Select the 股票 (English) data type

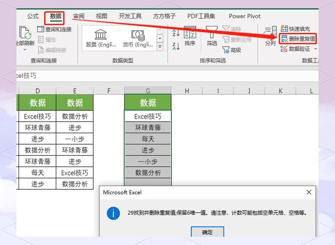(101, 39)
